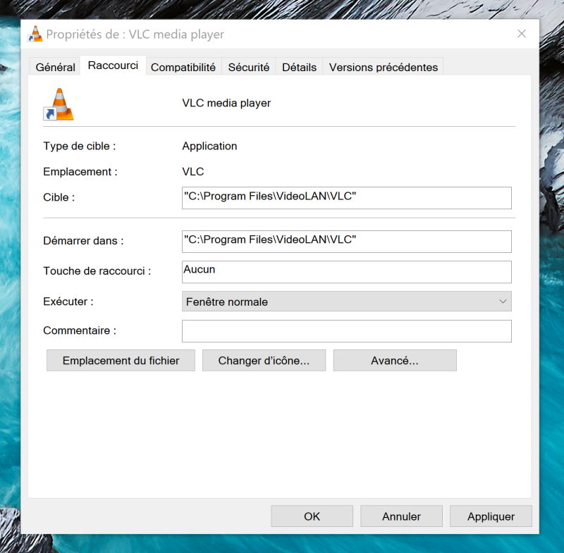The image size is (564, 553).
Task: Click the VLC media player name text
Action: 226,103
